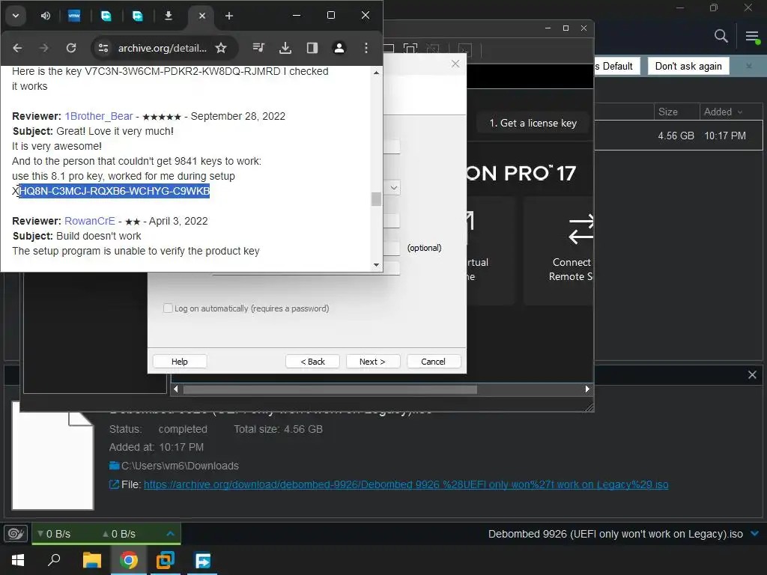Open search in torrent client

click(721, 36)
